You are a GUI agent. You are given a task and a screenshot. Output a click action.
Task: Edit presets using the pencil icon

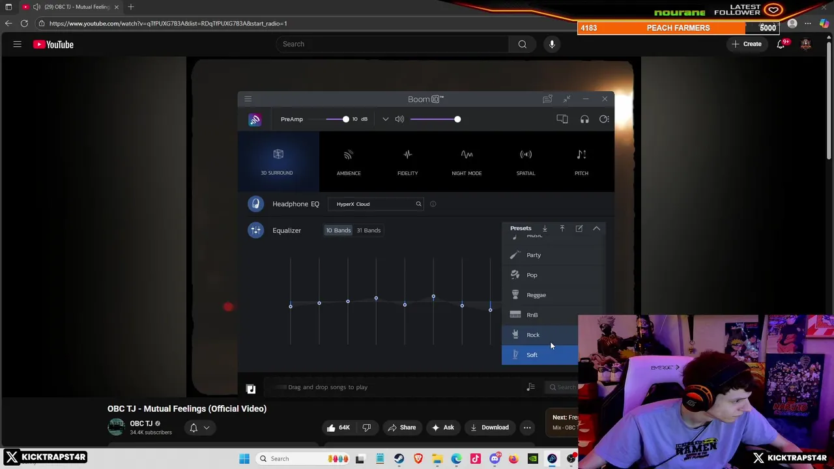(x=579, y=229)
